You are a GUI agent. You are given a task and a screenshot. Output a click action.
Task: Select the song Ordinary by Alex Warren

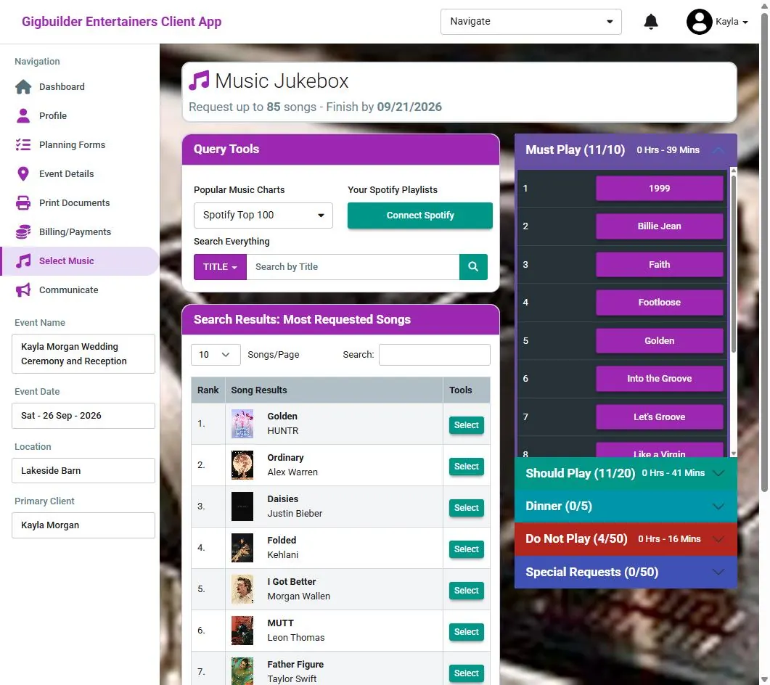pyautogui.click(x=466, y=466)
